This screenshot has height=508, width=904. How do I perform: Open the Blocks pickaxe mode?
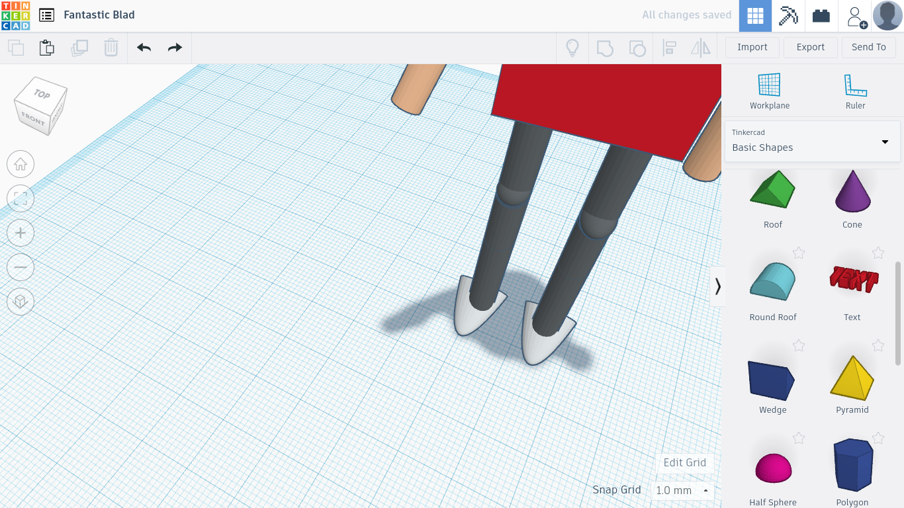(788, 16)
